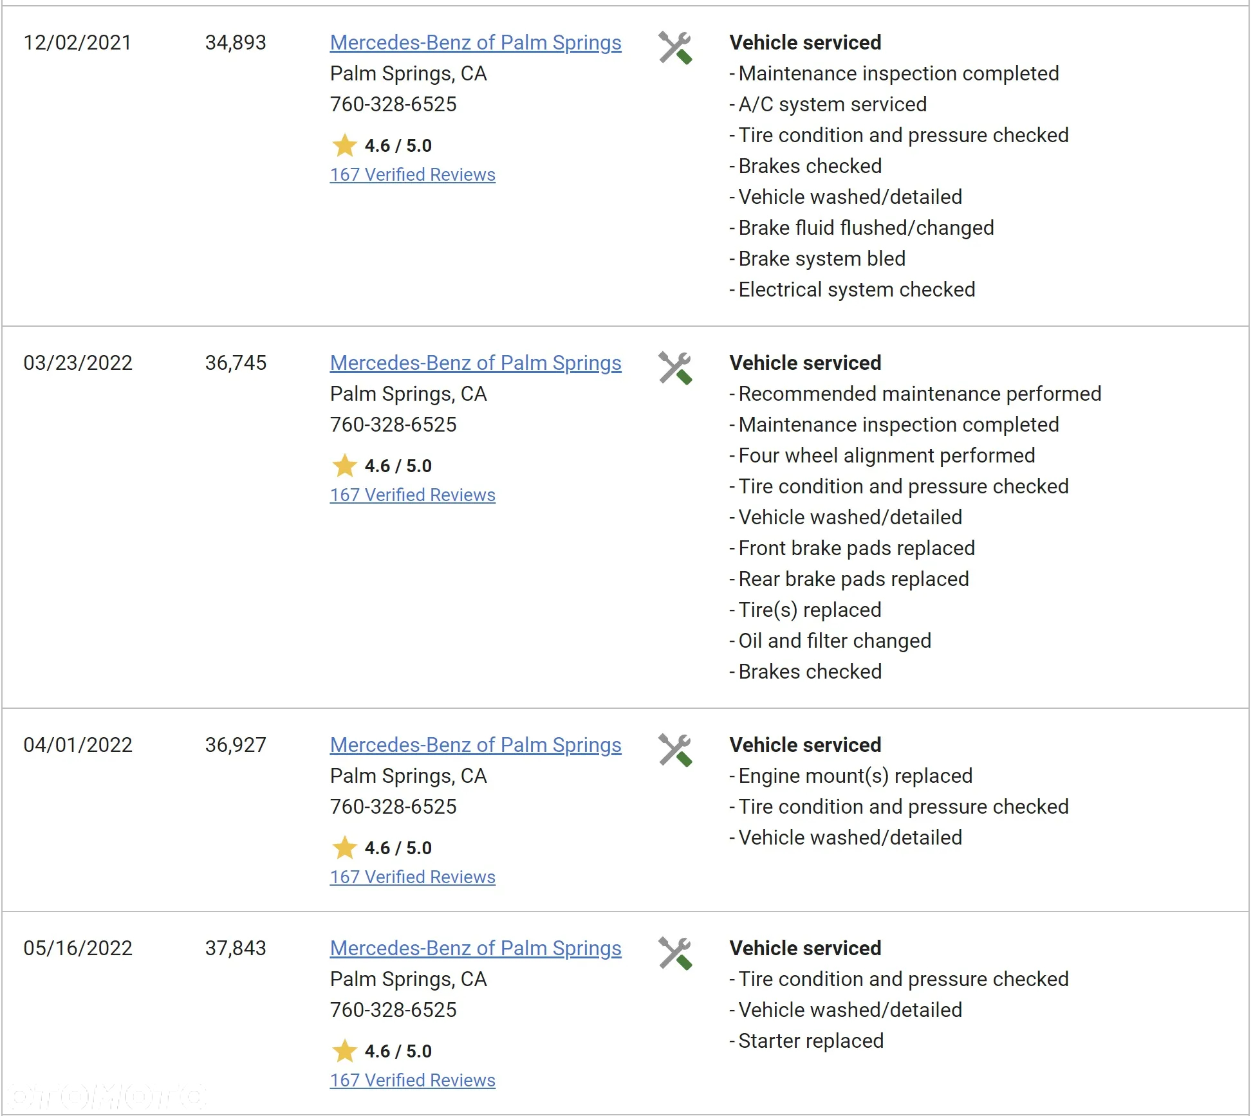
Task: View 167 Verified Reviews for 05/16/2022 service
Action: (x=413, y=1081)
